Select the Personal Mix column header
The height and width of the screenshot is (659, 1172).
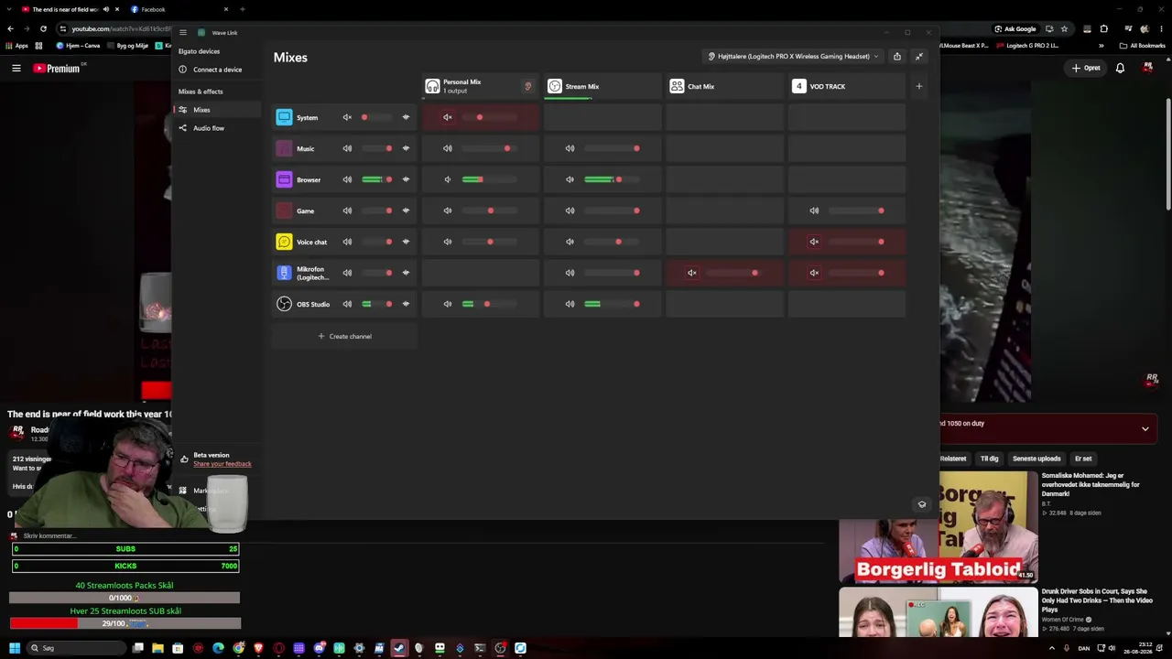481,86
